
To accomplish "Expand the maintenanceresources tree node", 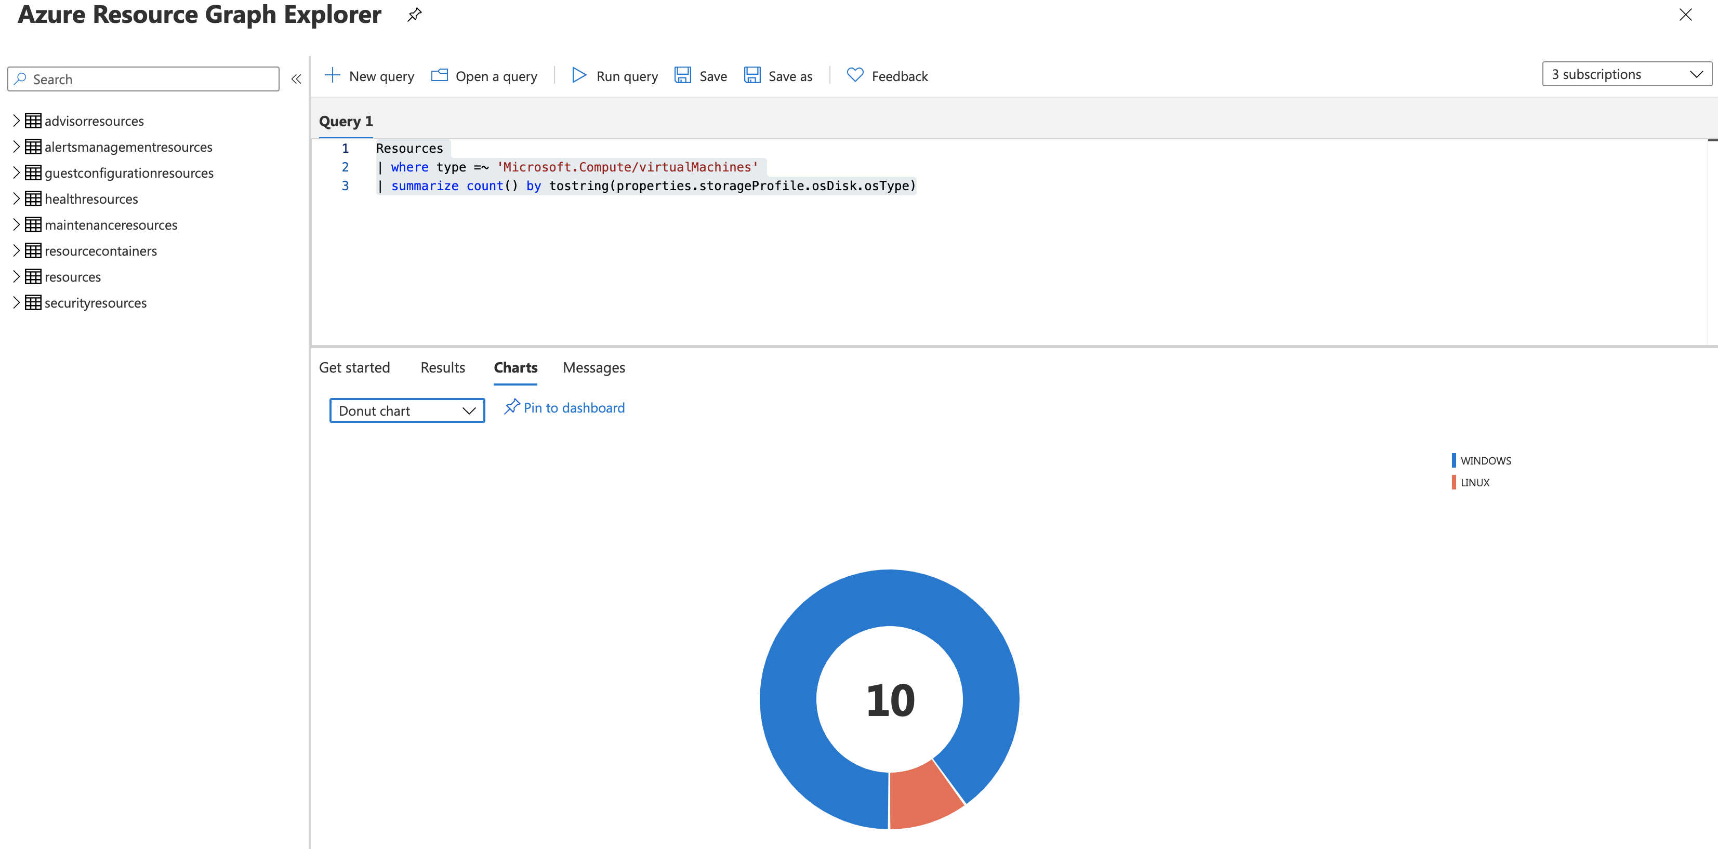I will coord(16,225).
